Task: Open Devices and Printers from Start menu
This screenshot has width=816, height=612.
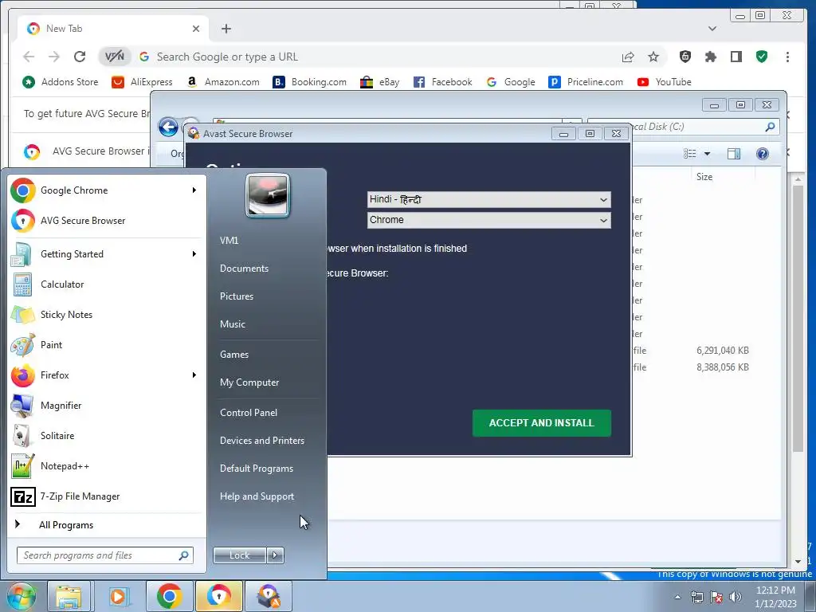Action: pos(262,441)
